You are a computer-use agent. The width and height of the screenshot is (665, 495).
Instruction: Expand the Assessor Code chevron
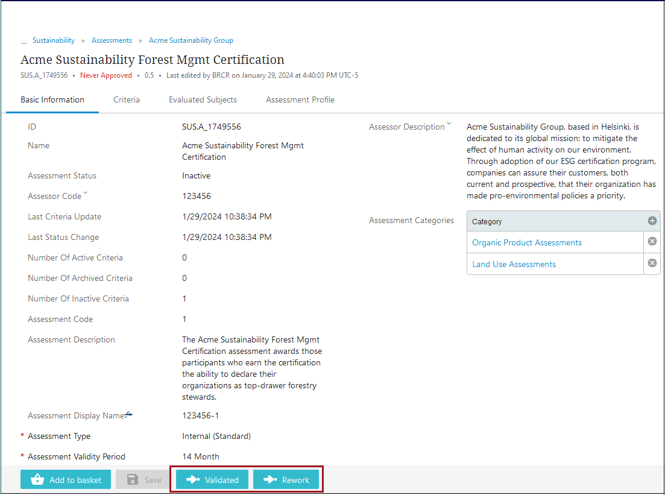point(86,194)
